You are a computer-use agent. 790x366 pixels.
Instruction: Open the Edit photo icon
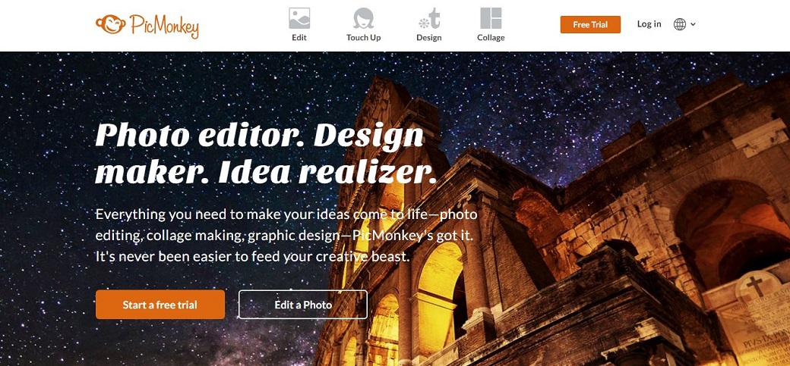[299, 18]
